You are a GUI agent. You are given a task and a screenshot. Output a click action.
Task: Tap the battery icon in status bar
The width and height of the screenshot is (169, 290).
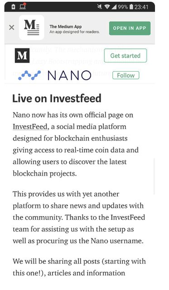[x=131, y=7]
